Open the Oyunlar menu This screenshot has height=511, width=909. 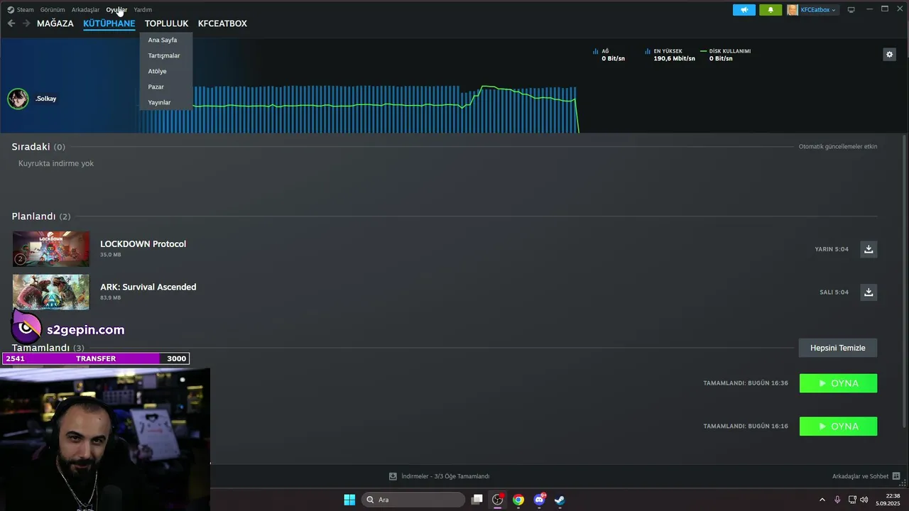116,10
